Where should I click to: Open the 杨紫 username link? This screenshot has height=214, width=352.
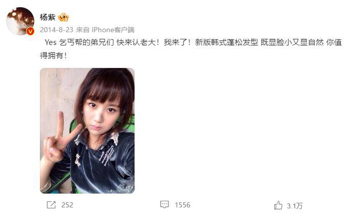click(x=48, y=17)
